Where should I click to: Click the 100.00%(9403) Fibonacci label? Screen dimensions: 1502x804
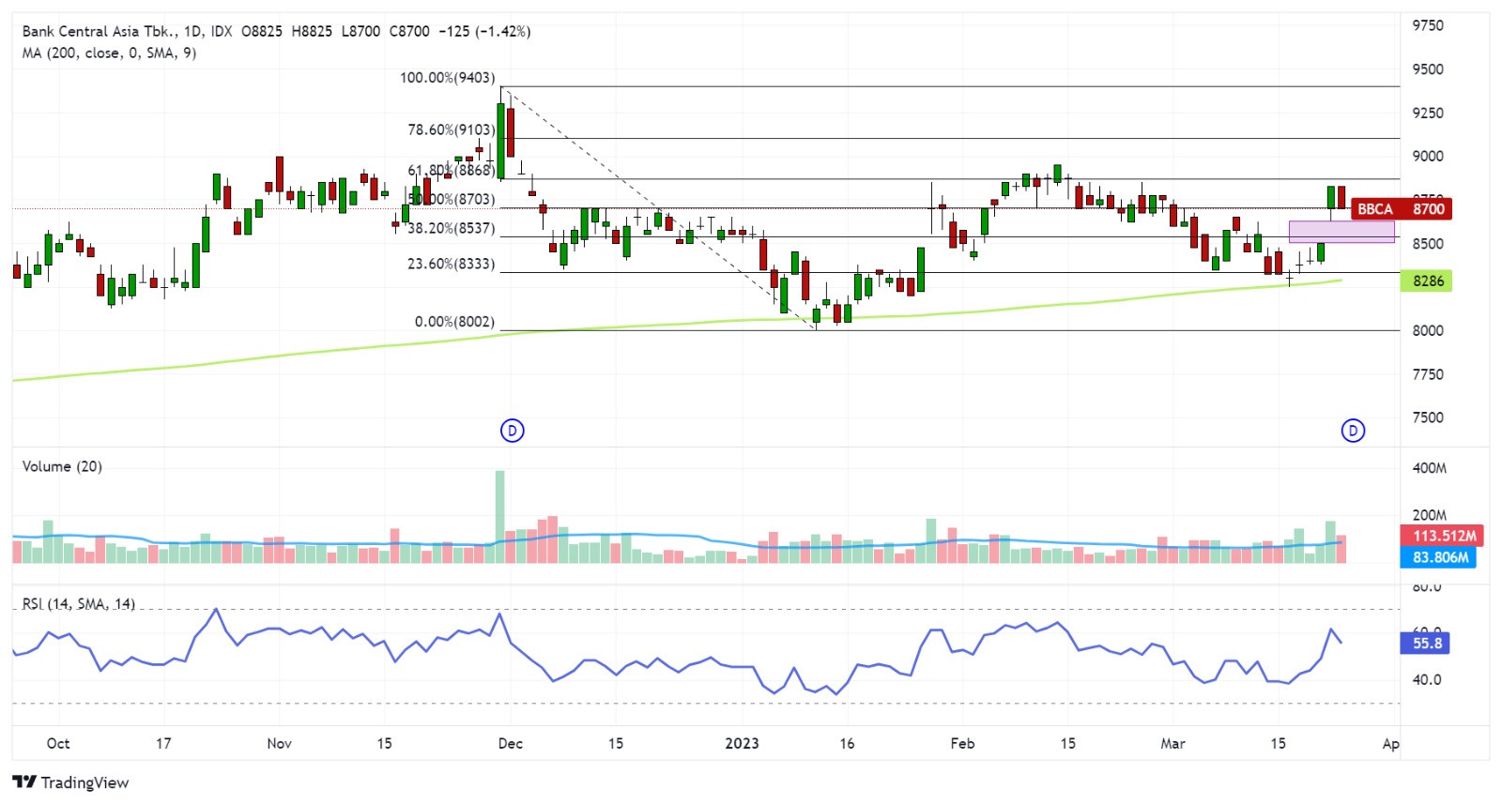[x=448, y=78]
